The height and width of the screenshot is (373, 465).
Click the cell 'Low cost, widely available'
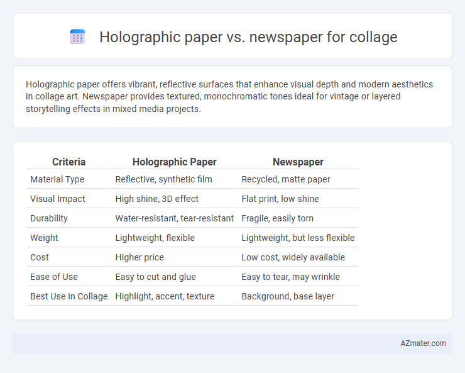[x=293, y=257]
